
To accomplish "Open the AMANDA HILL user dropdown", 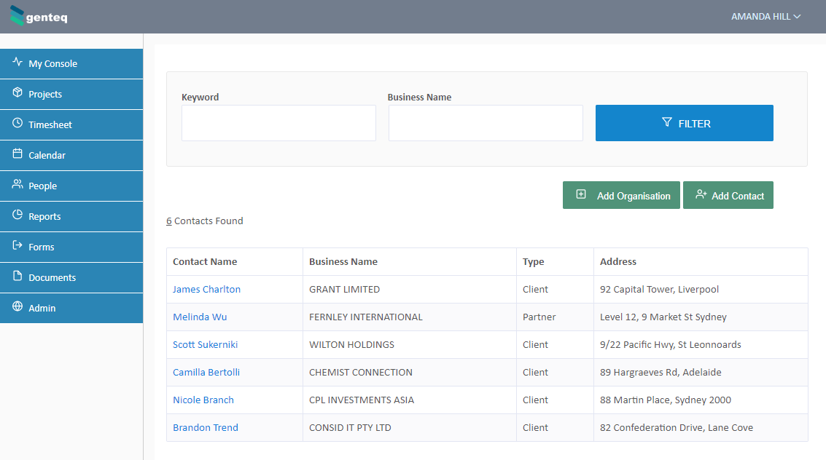I will [x=766, y=17].
